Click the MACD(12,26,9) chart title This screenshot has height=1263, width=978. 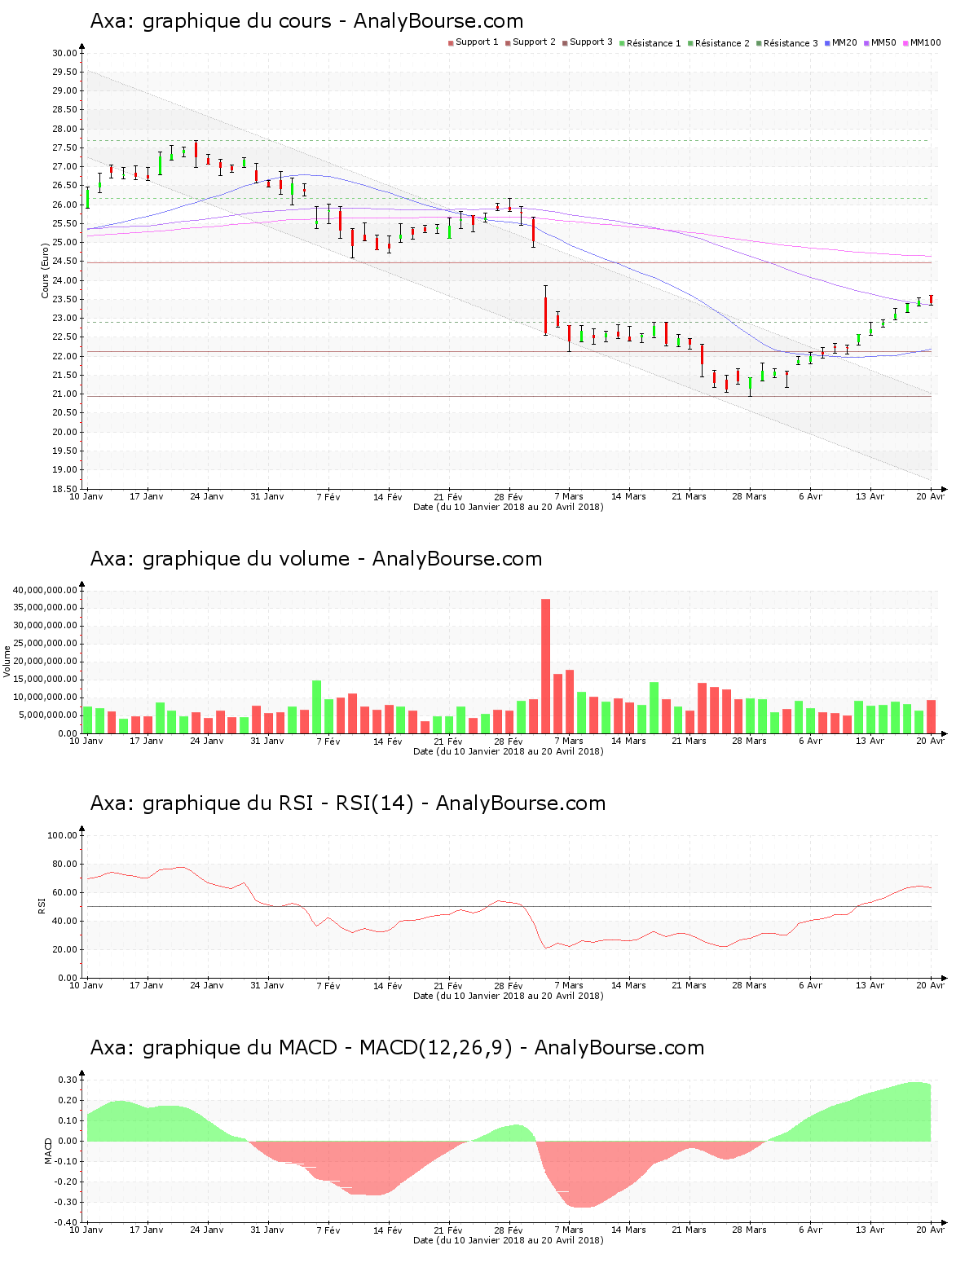(x=397, y=1048)
